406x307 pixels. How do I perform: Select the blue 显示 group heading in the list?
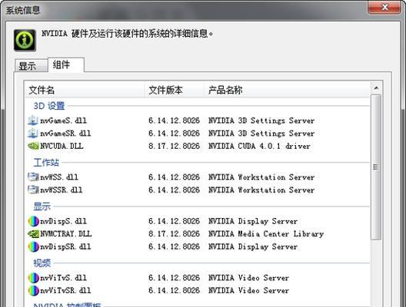click(x=42, y=206)
